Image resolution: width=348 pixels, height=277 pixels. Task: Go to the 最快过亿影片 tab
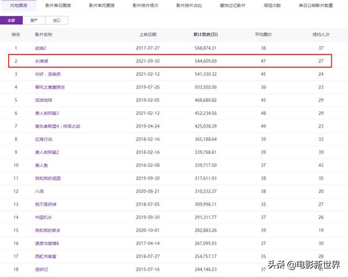(233, 6)
